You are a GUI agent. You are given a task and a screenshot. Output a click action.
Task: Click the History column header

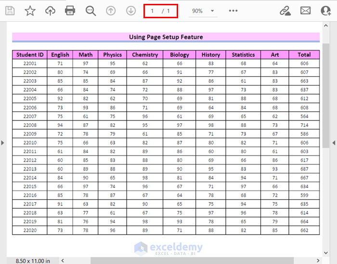coord(211,55)
